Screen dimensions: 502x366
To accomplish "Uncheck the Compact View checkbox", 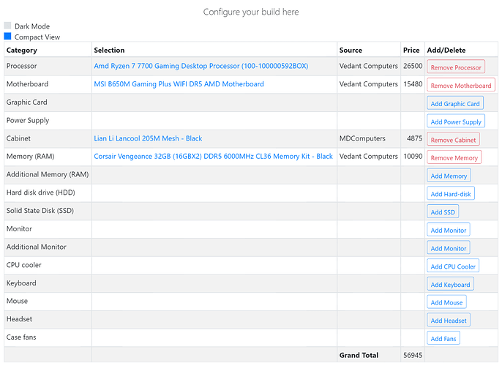I will pyautogui.click(x=8, y=36).
